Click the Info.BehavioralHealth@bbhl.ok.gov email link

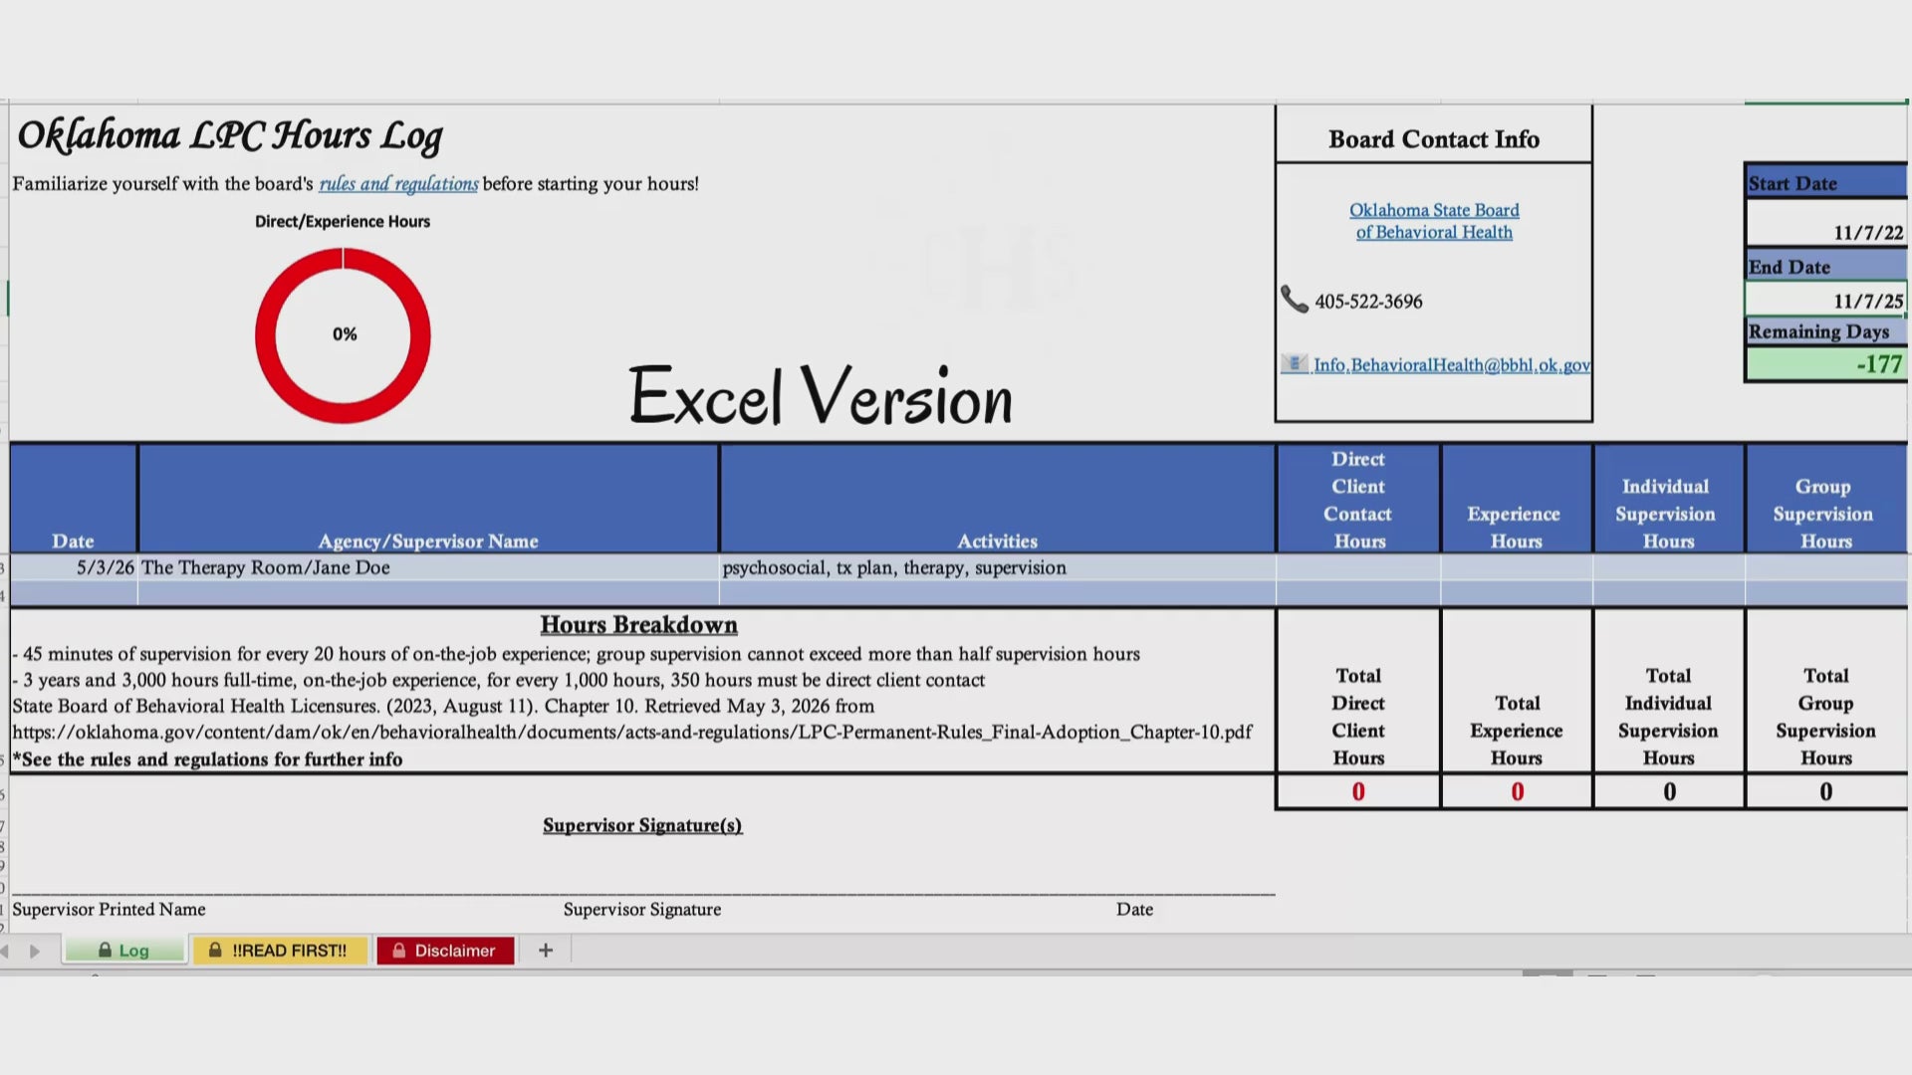point(1452,365)
